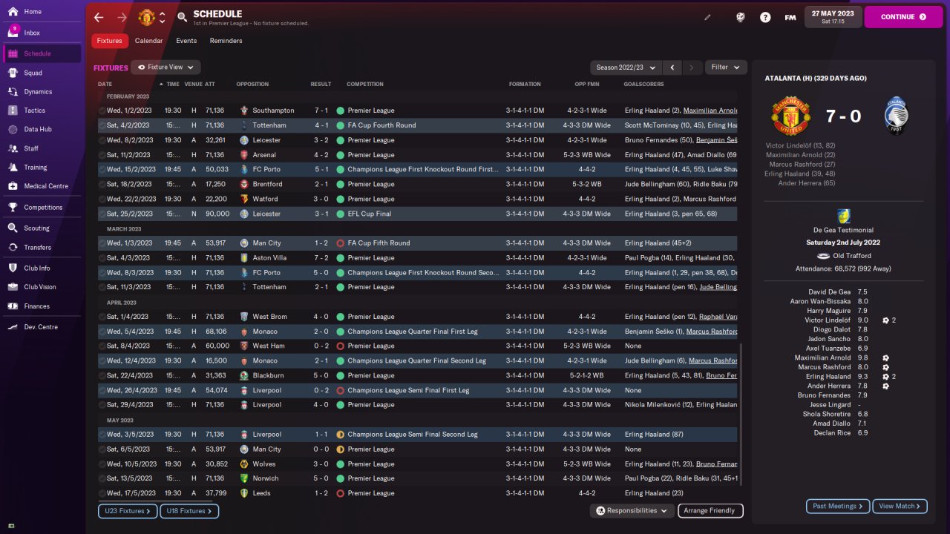Click the 27 May 2023 date box

833,17
